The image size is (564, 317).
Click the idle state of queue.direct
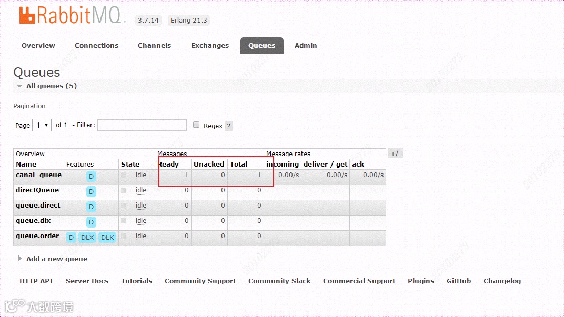141,205
